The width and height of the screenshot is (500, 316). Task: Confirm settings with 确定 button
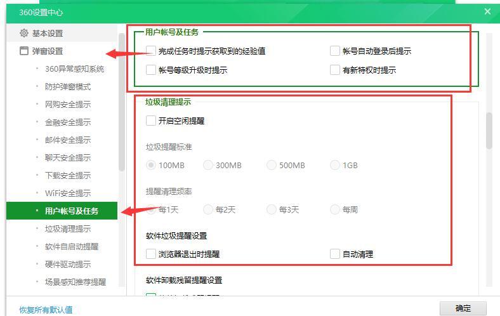(x=463, y=308)
